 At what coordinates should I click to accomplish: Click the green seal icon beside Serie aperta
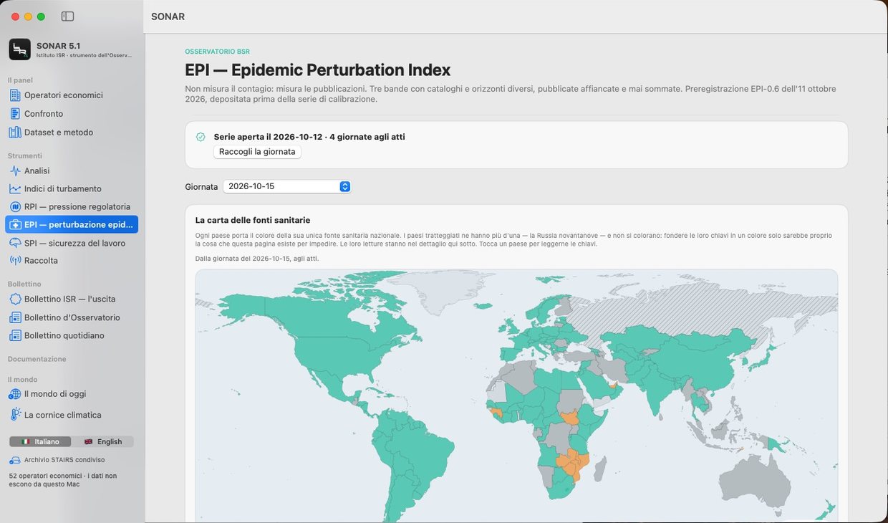tap(201, 137)
